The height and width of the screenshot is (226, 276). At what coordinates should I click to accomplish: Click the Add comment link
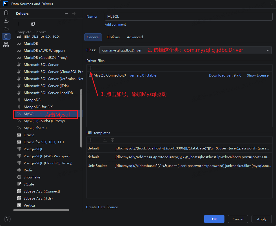(115, 24)
